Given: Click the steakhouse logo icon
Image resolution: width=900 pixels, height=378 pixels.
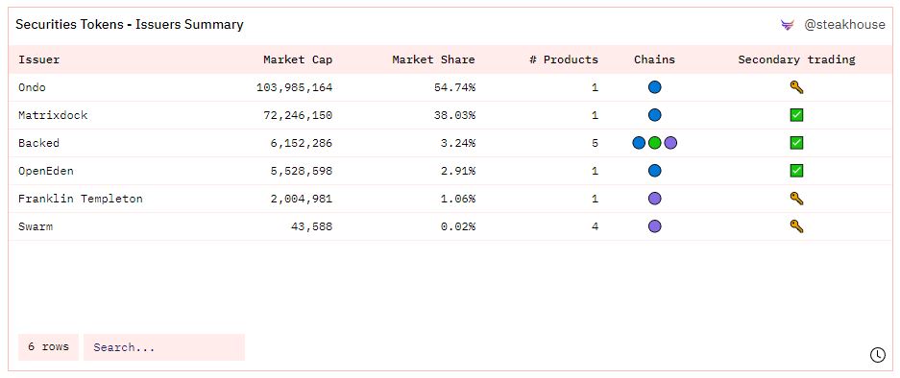Looking at the screenshot, I should coord(787,25).
